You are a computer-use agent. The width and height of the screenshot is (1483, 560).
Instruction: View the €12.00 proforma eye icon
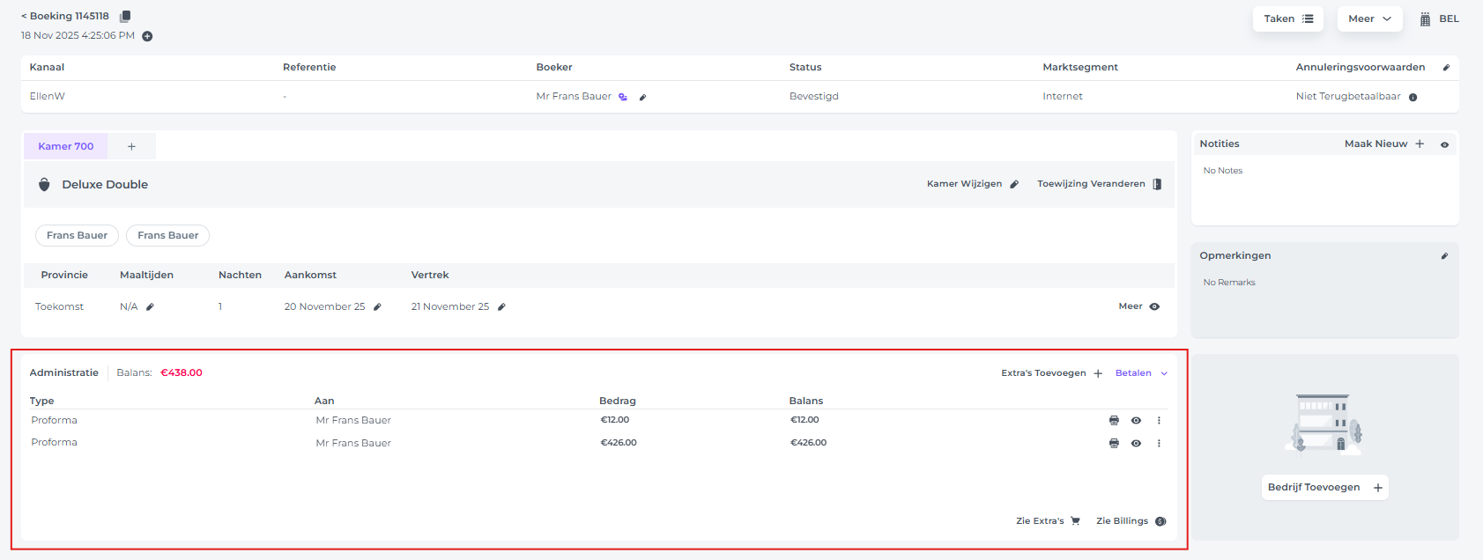pyautogui.click(x=1136, y=421)
